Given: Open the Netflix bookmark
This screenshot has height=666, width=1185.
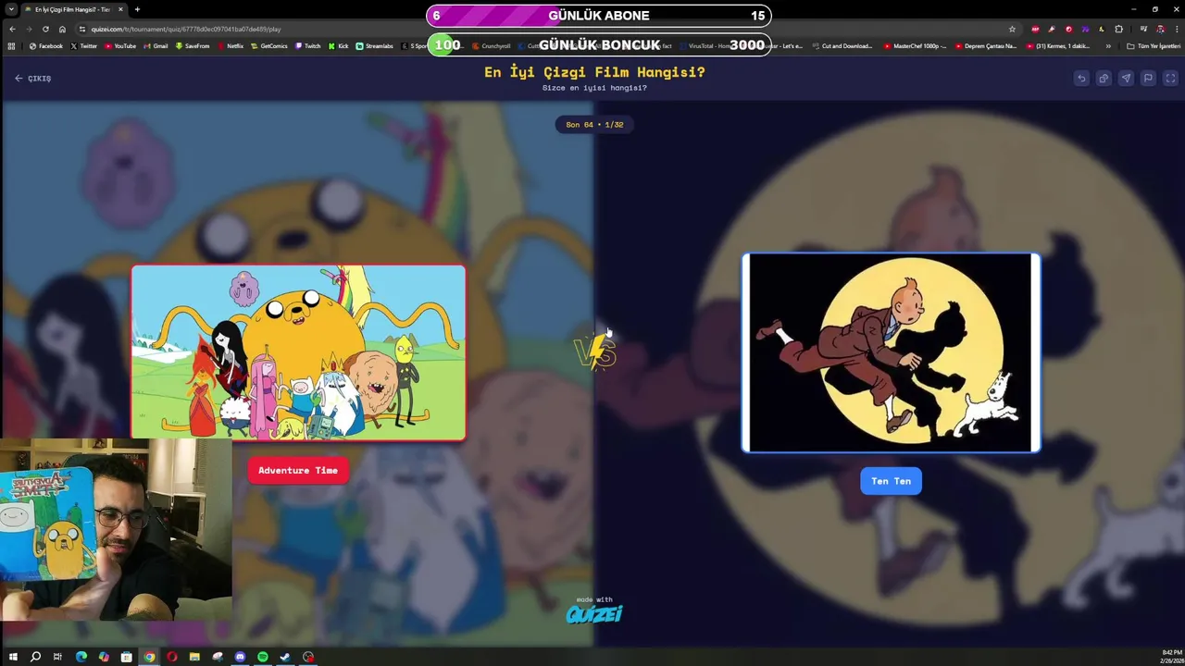Looking at the screenshot, I should coord(231,45).
